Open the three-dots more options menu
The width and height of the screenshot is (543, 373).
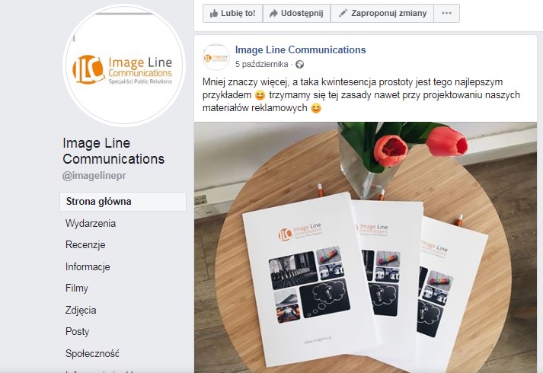446,13
